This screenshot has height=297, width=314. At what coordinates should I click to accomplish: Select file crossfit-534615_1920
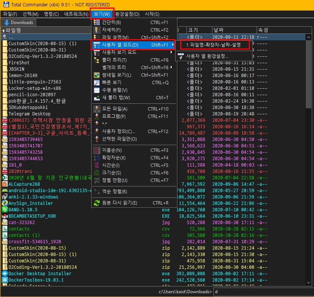point(35,242)
